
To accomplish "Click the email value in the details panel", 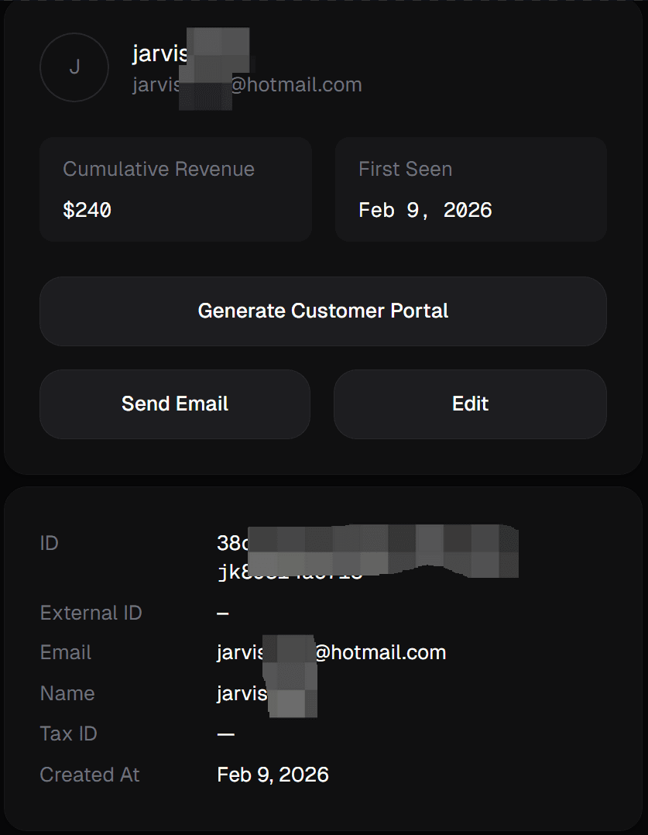I will pos(331,652).
